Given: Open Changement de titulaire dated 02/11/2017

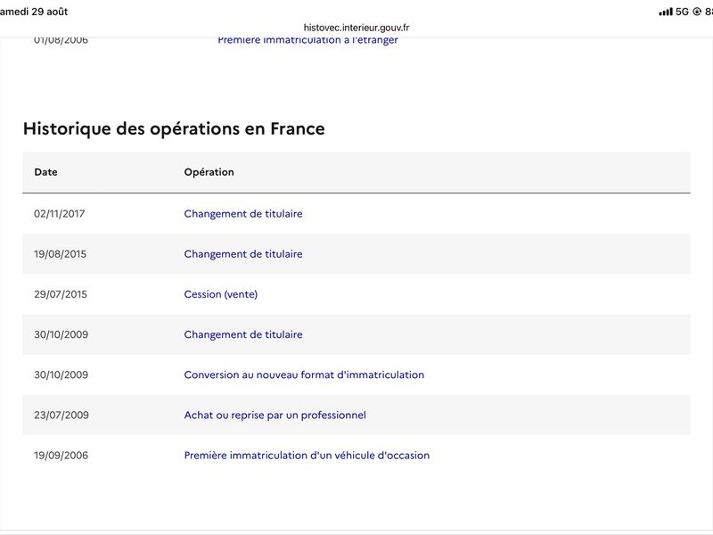Looking at the screenshot, I should pyautogui.click(x=243, y=214).
